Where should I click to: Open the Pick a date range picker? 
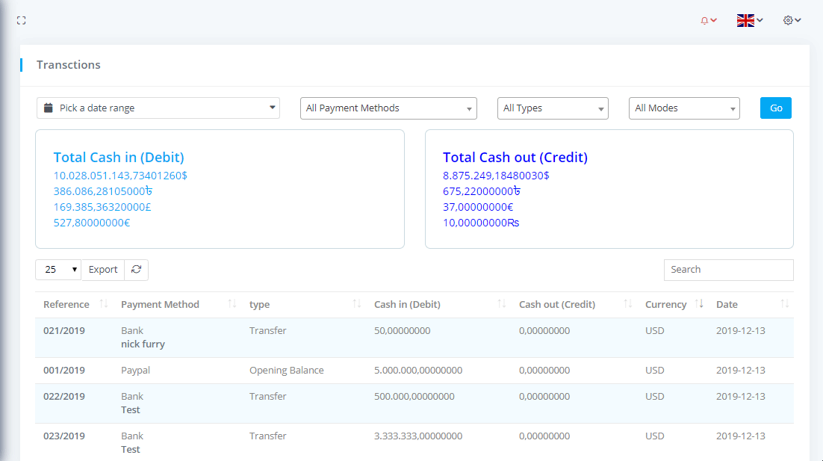tap(158, 108)
